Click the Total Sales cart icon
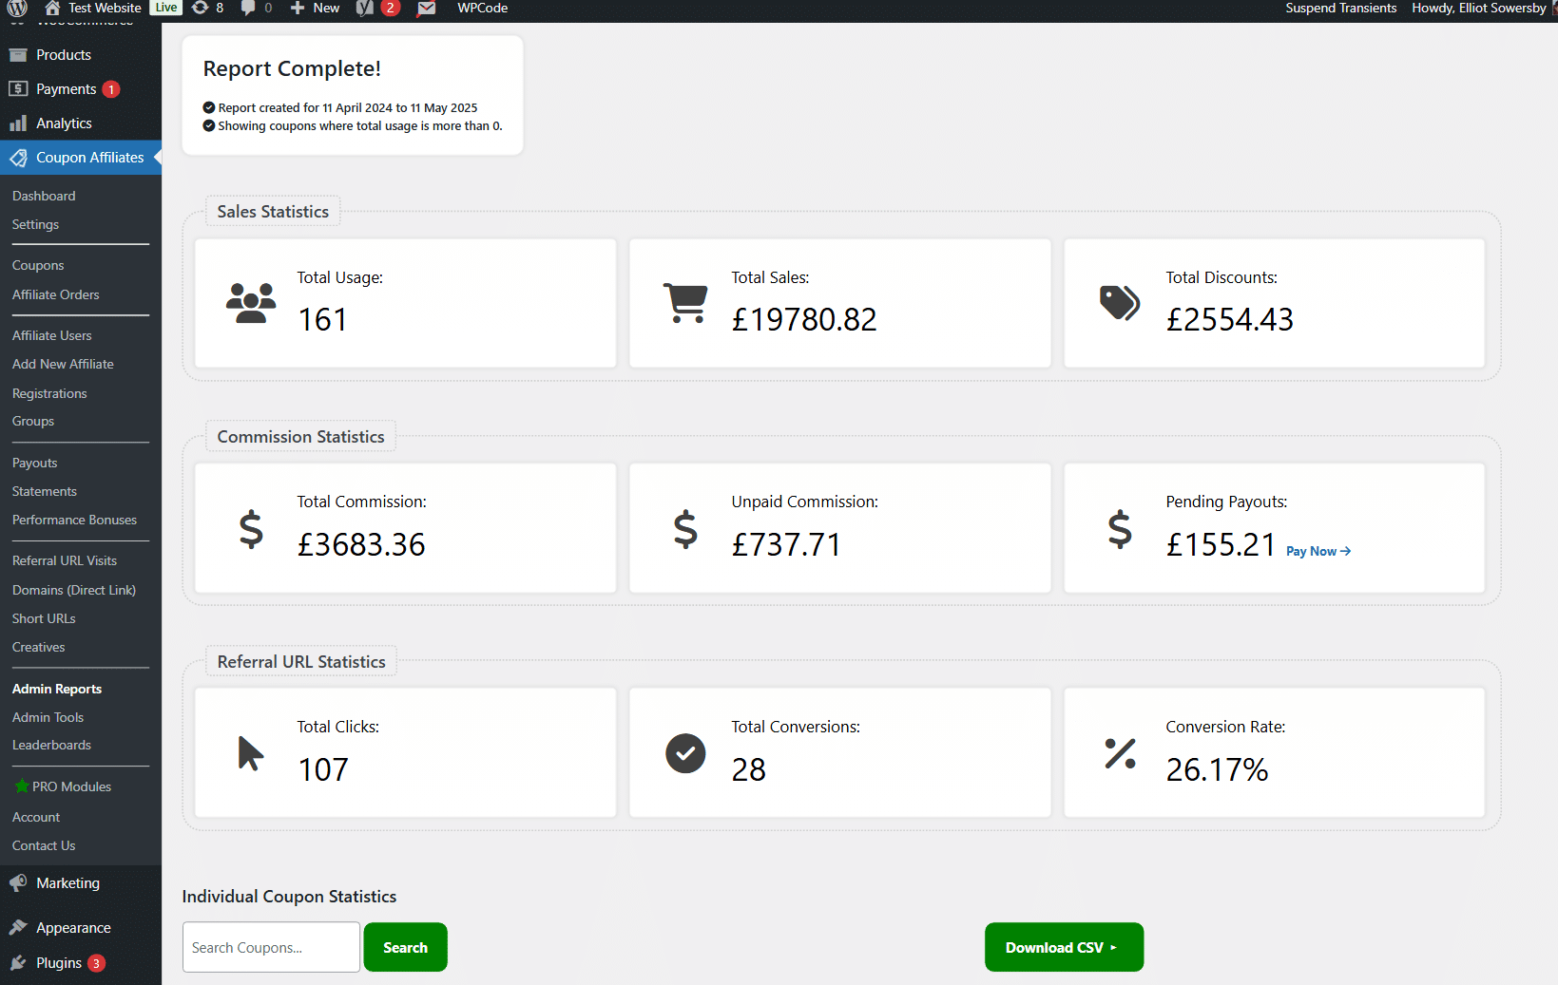1558x985 pixels. [685, 303]
